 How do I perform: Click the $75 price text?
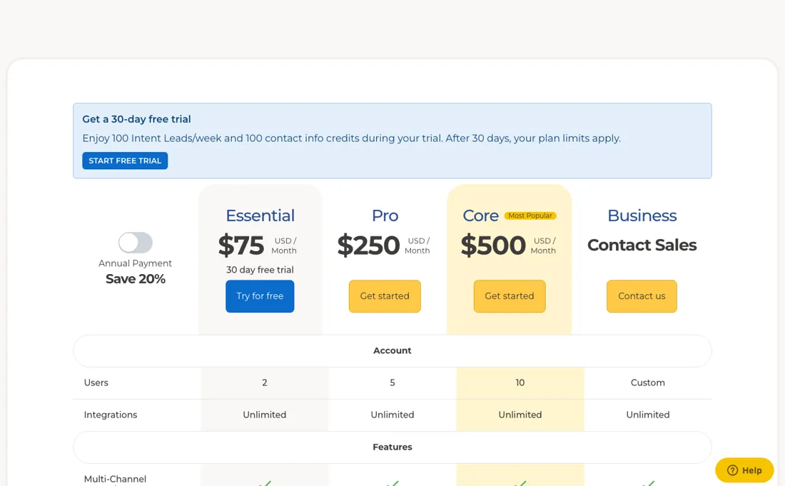pyautogui.click(x=240, y=245)
